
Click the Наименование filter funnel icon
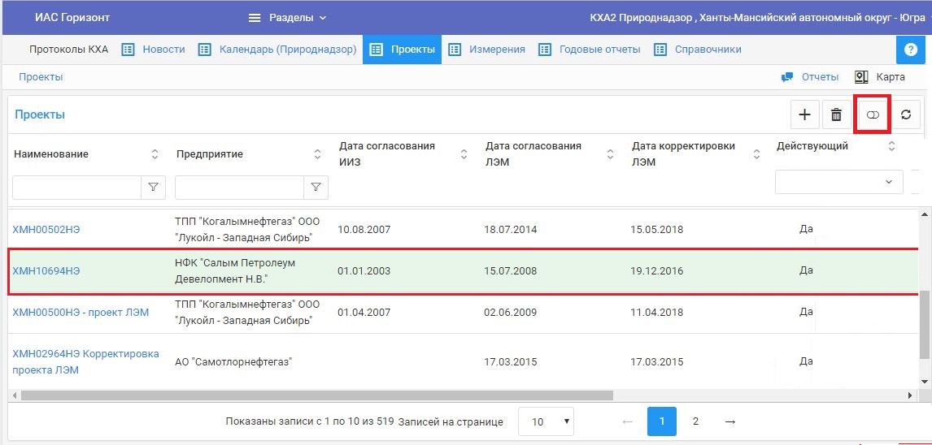coord(154,188)
